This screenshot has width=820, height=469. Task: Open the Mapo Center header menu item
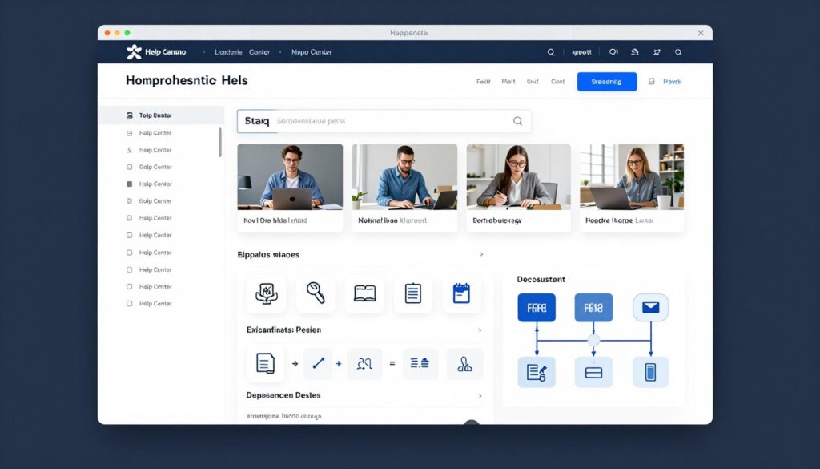coord(312,52)
